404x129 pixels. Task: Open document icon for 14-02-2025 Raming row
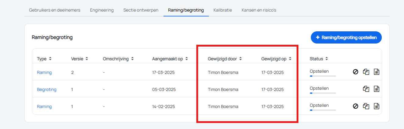[x=377, y=106]
